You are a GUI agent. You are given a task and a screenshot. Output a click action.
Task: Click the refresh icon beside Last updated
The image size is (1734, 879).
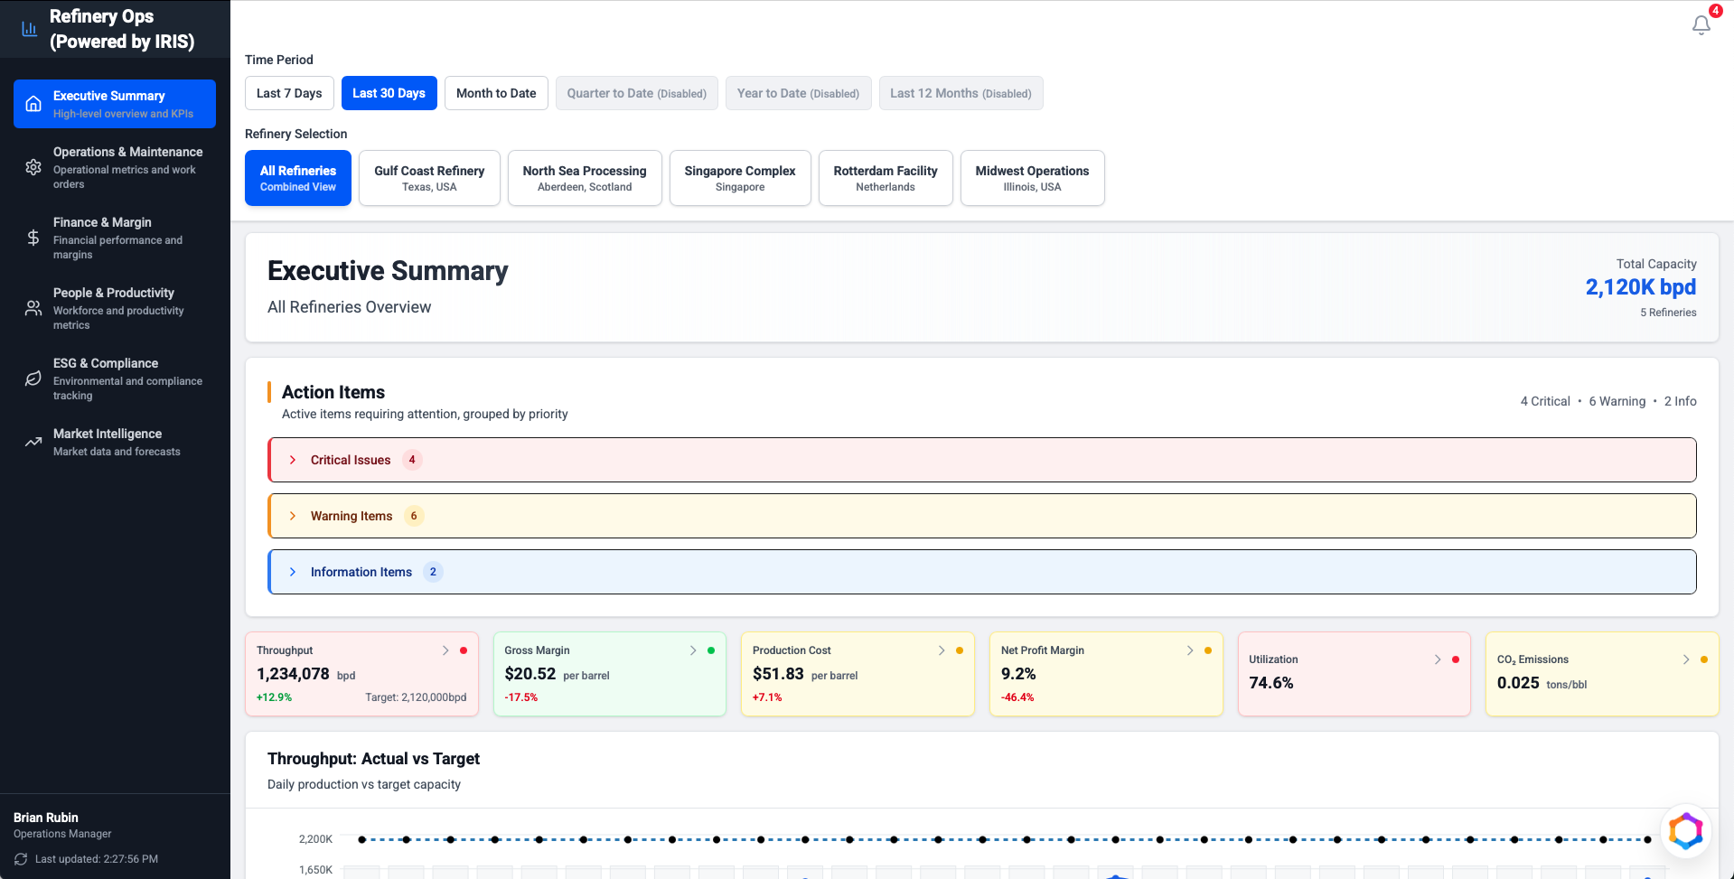click(x=21, y=859)
